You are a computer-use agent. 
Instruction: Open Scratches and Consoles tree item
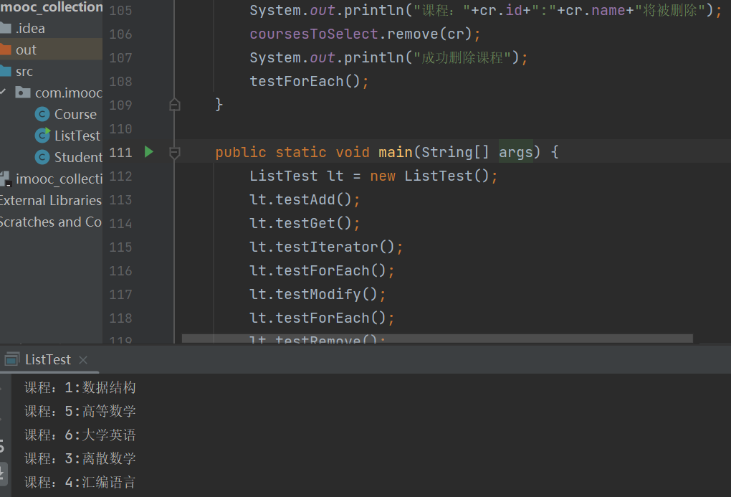(x=50, y=222)
